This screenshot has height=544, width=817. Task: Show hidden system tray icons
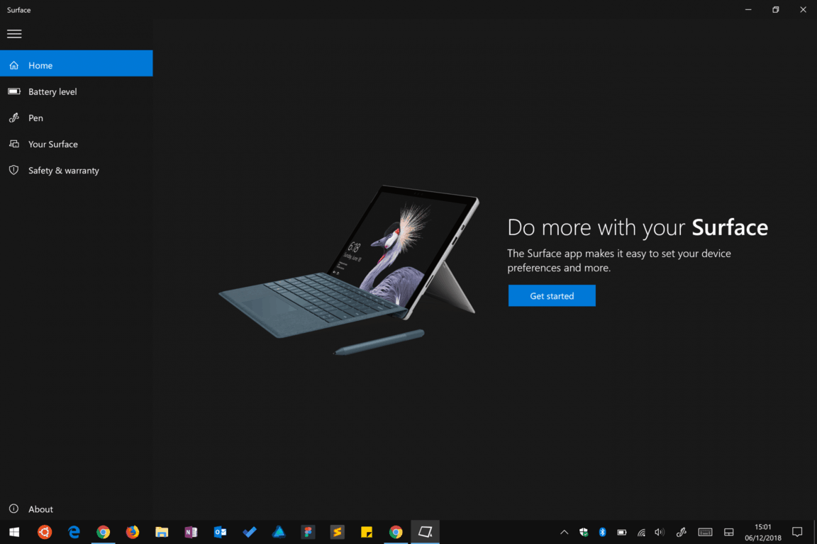565,532
